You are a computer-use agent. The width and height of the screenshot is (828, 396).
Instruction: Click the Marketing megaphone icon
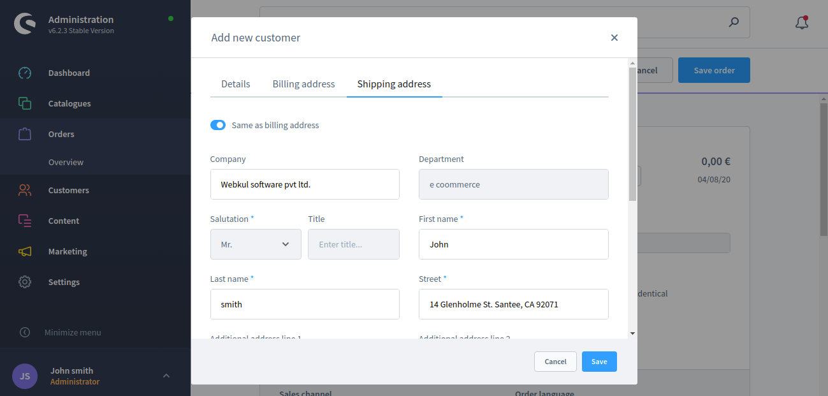point(25,251)
